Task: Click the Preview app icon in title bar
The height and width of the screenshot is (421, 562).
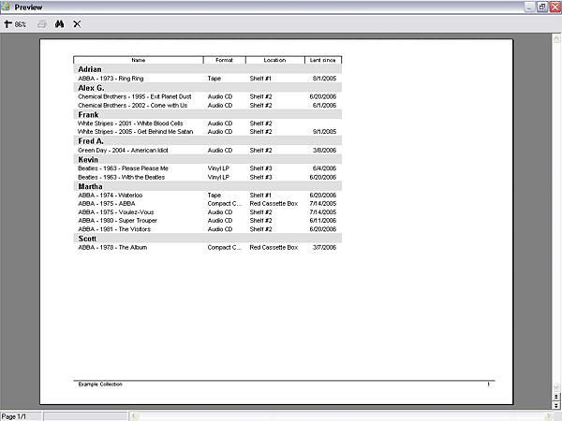Action: click(7, 7)
